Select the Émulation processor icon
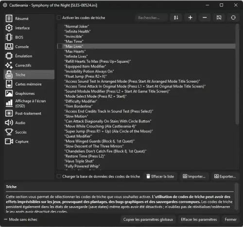The height and width of the screenshot is (227, 243). pyautogui.click(x=9, y=56)
